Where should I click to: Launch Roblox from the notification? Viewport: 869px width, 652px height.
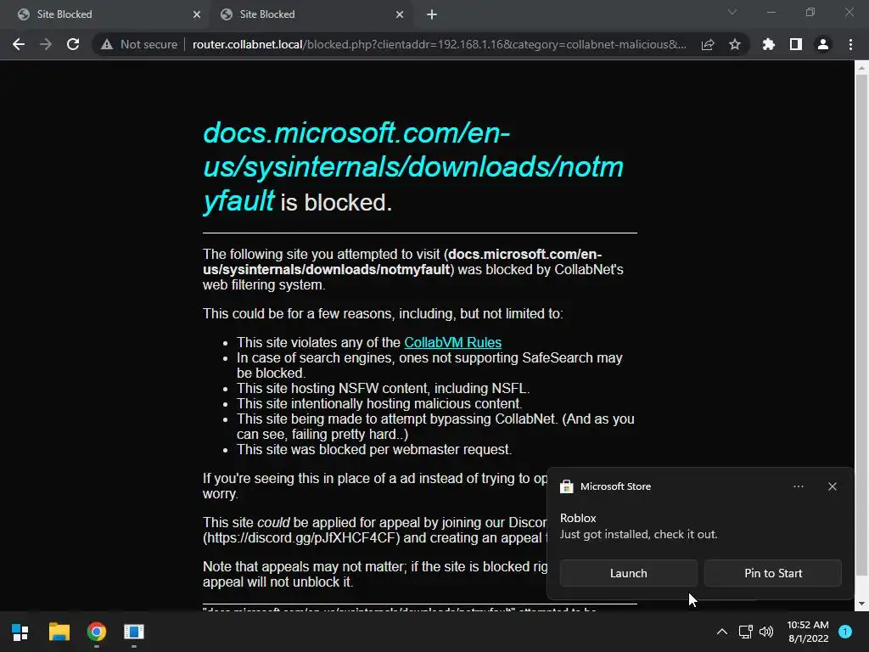point(629,573)
